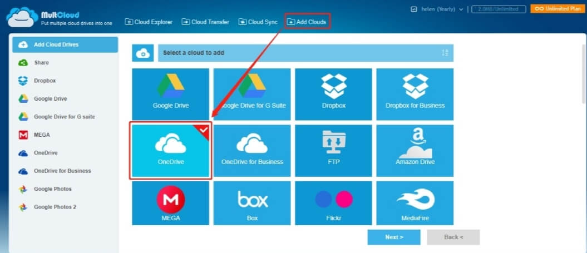
Task: Open Google Drive for G suite sidebar item
Action: point(65,117)
